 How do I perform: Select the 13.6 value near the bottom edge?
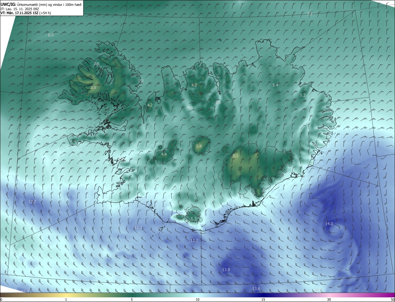256,289
